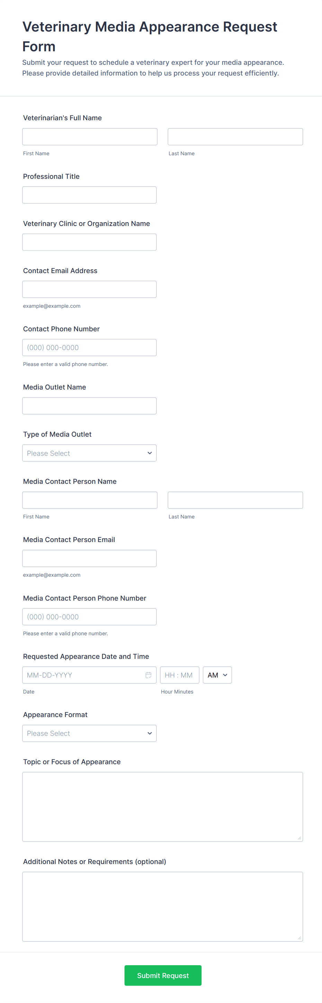Click the Veterinarian's Last Name field
This screenshot has width=322, height=1003.
pos(235,137)
